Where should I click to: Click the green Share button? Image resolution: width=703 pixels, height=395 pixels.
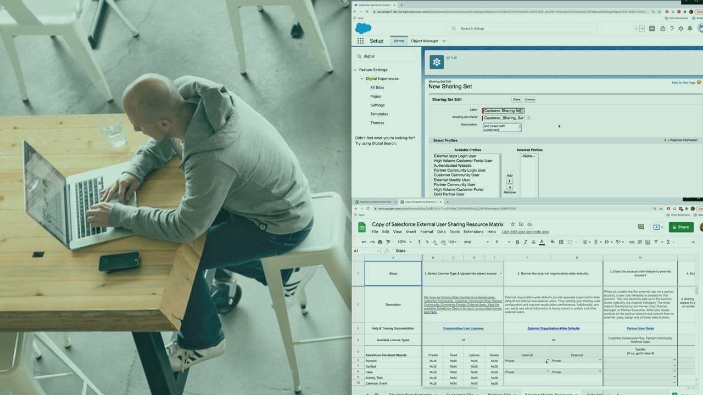[681, 227]
